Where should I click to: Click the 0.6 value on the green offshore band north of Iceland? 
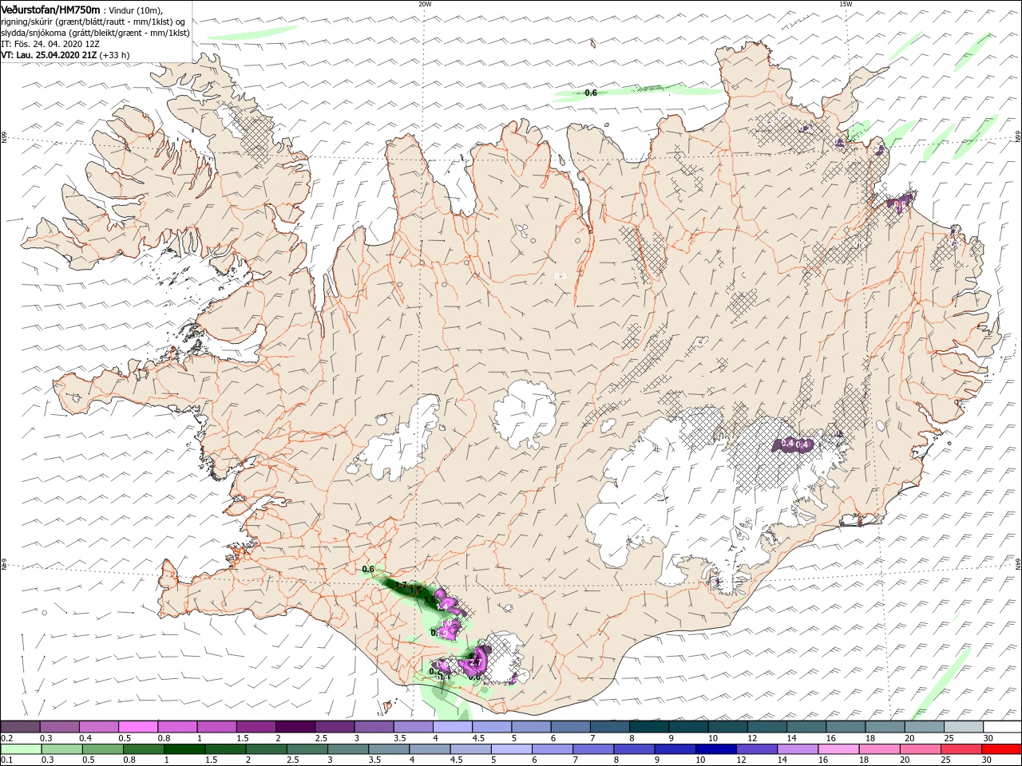[x=591, y=93]
